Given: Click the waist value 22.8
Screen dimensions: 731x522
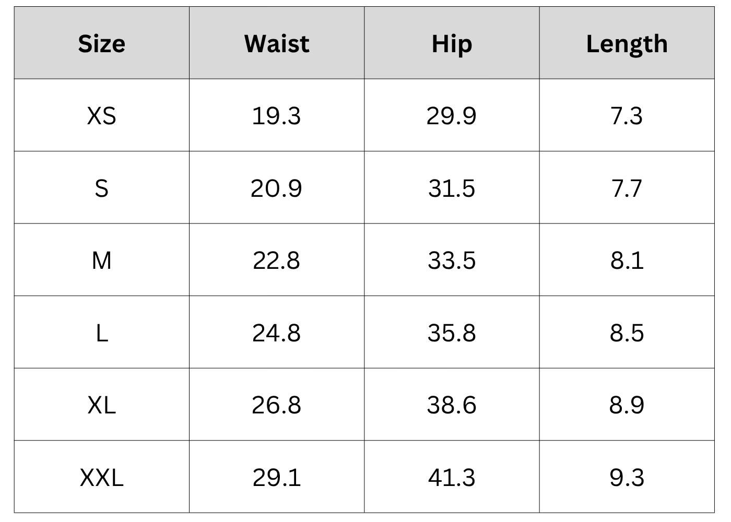Looking at the screenshot, I should (277, 260).
